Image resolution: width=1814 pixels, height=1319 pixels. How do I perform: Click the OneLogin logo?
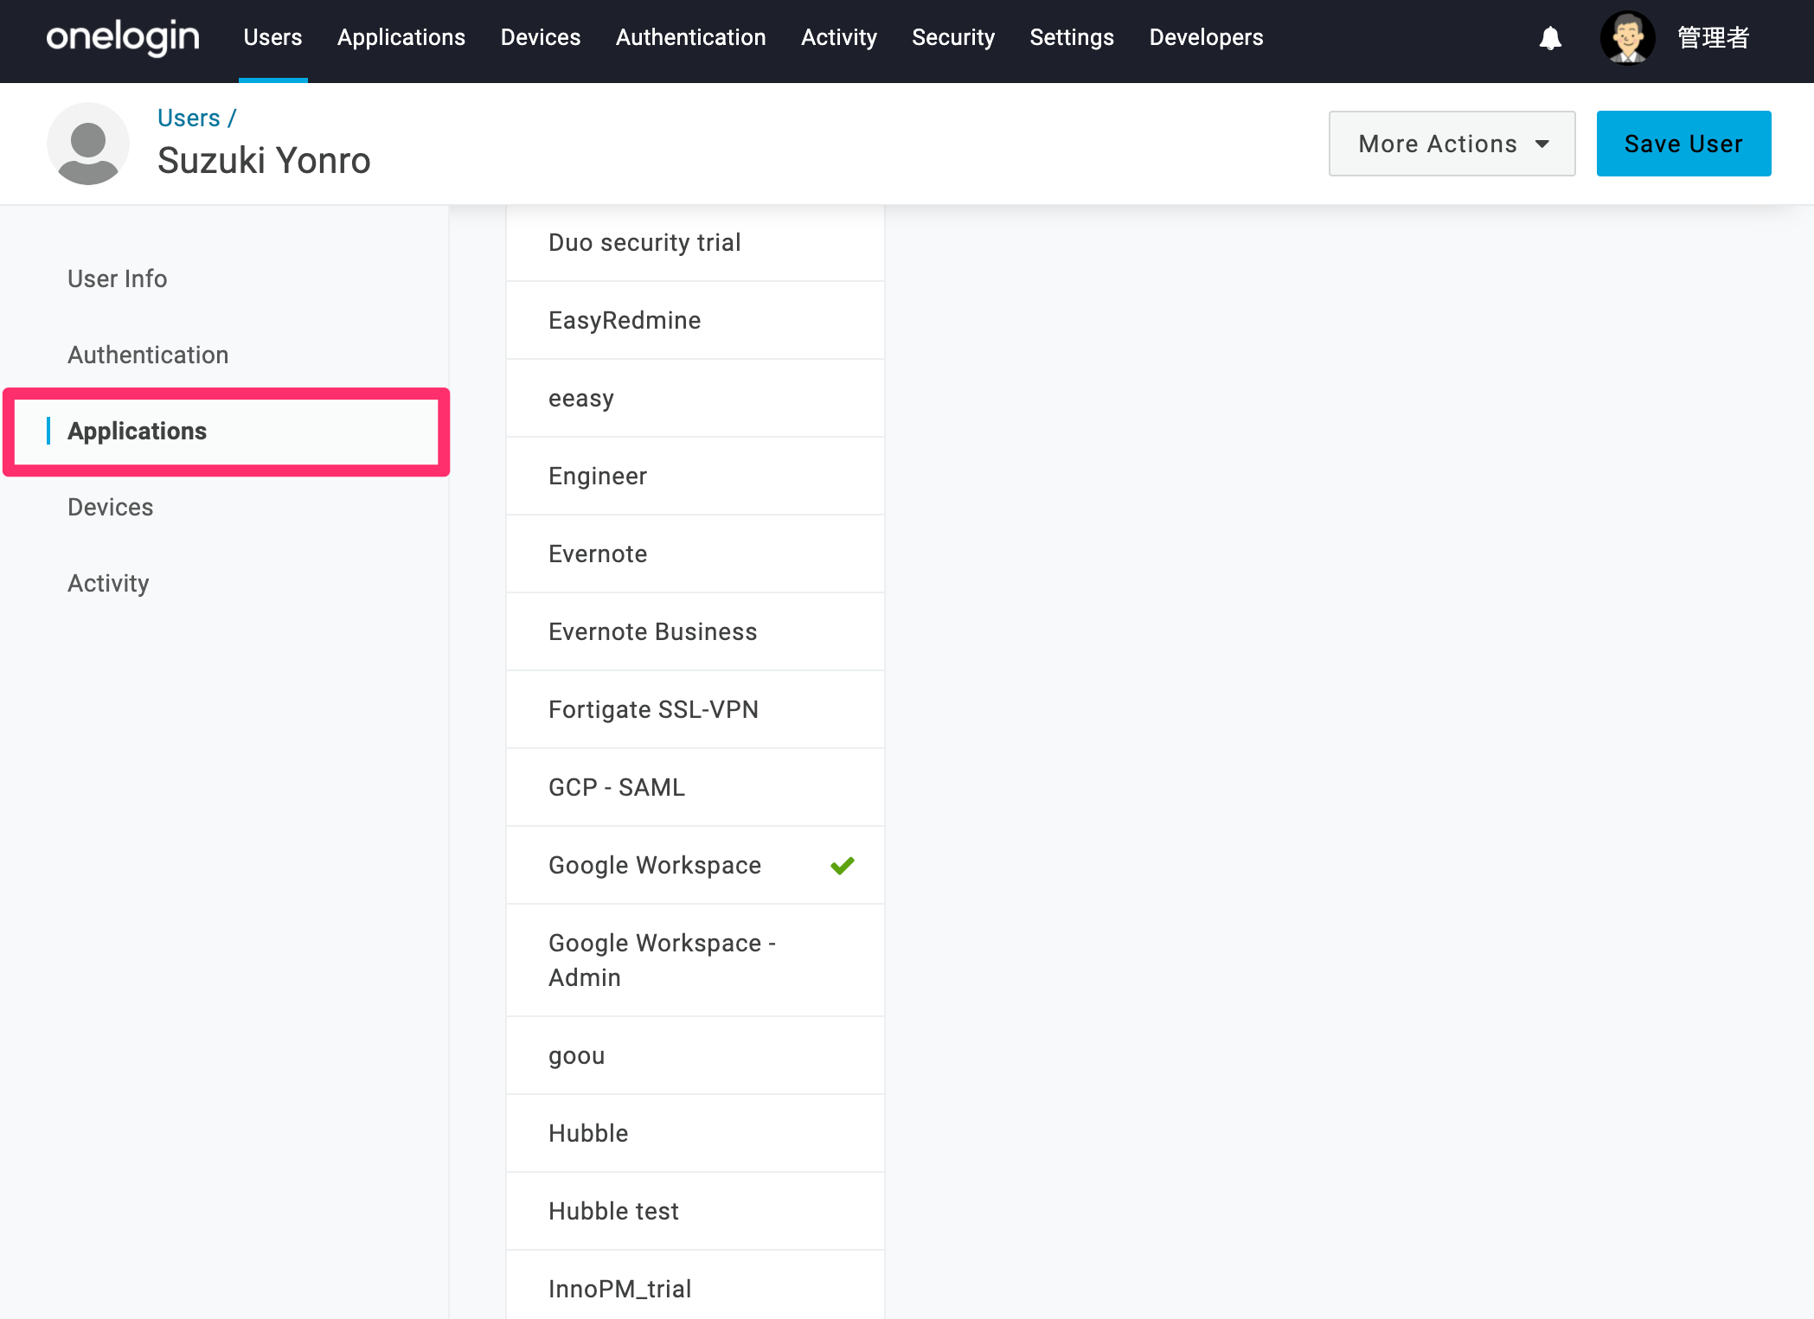(123, 37)
